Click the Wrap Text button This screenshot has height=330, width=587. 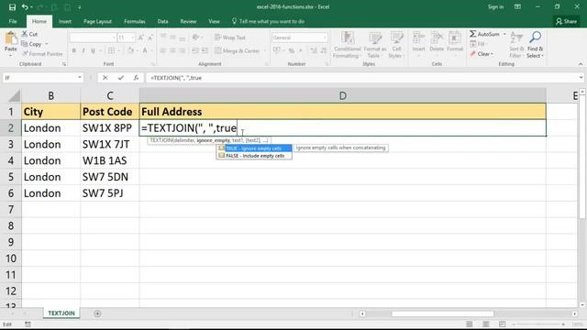(230, 38)
